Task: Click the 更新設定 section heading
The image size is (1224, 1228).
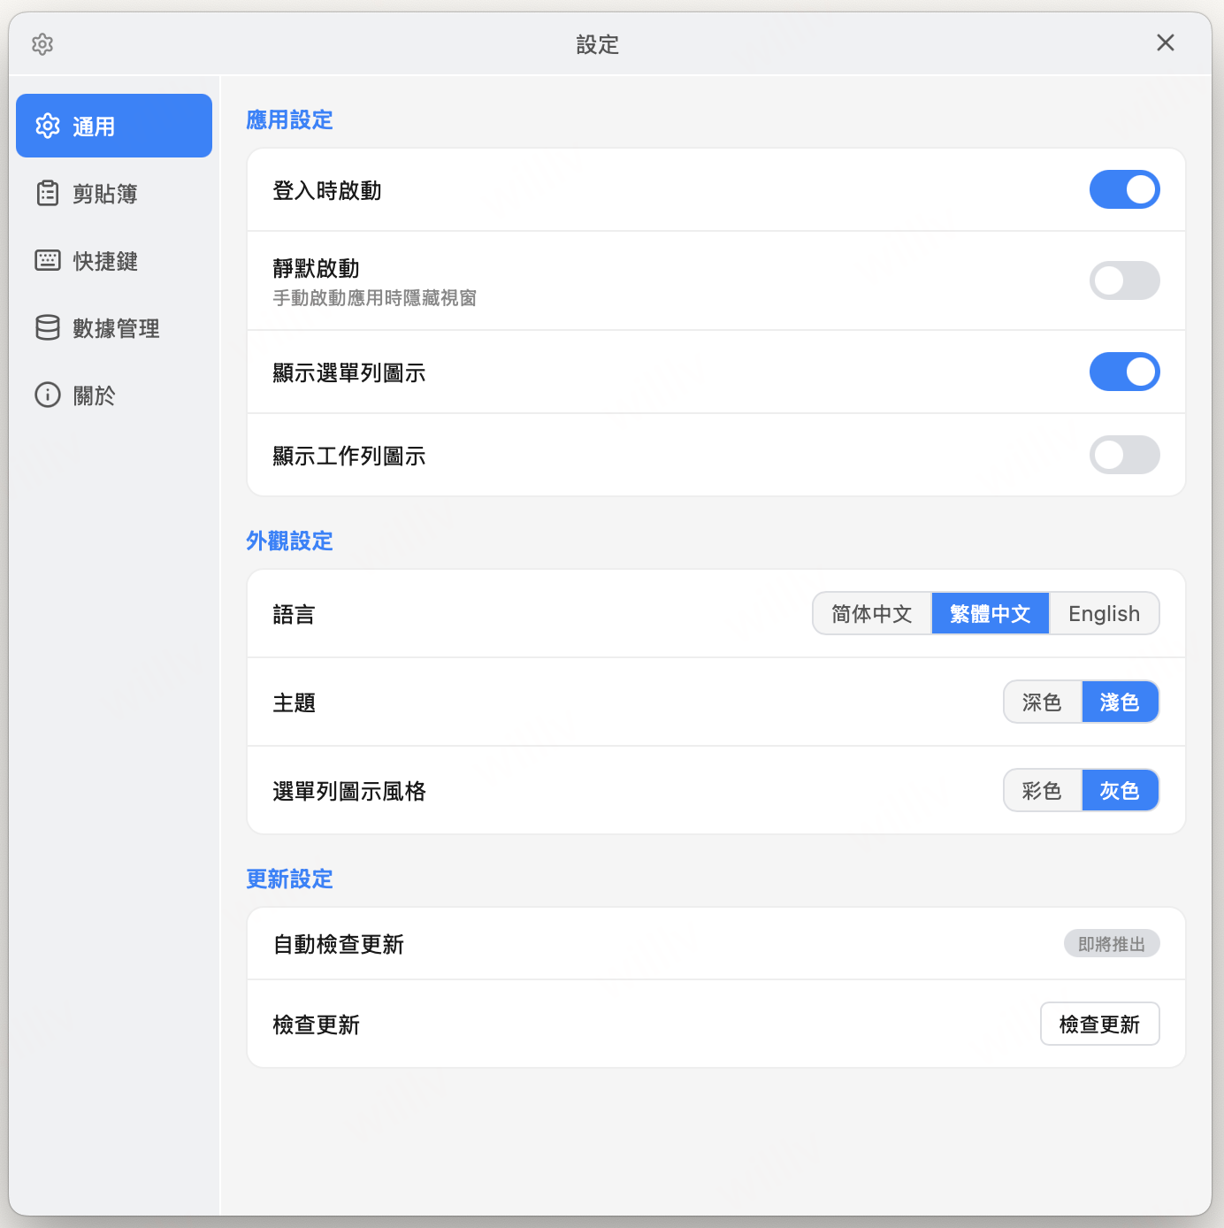Action: 289,879
